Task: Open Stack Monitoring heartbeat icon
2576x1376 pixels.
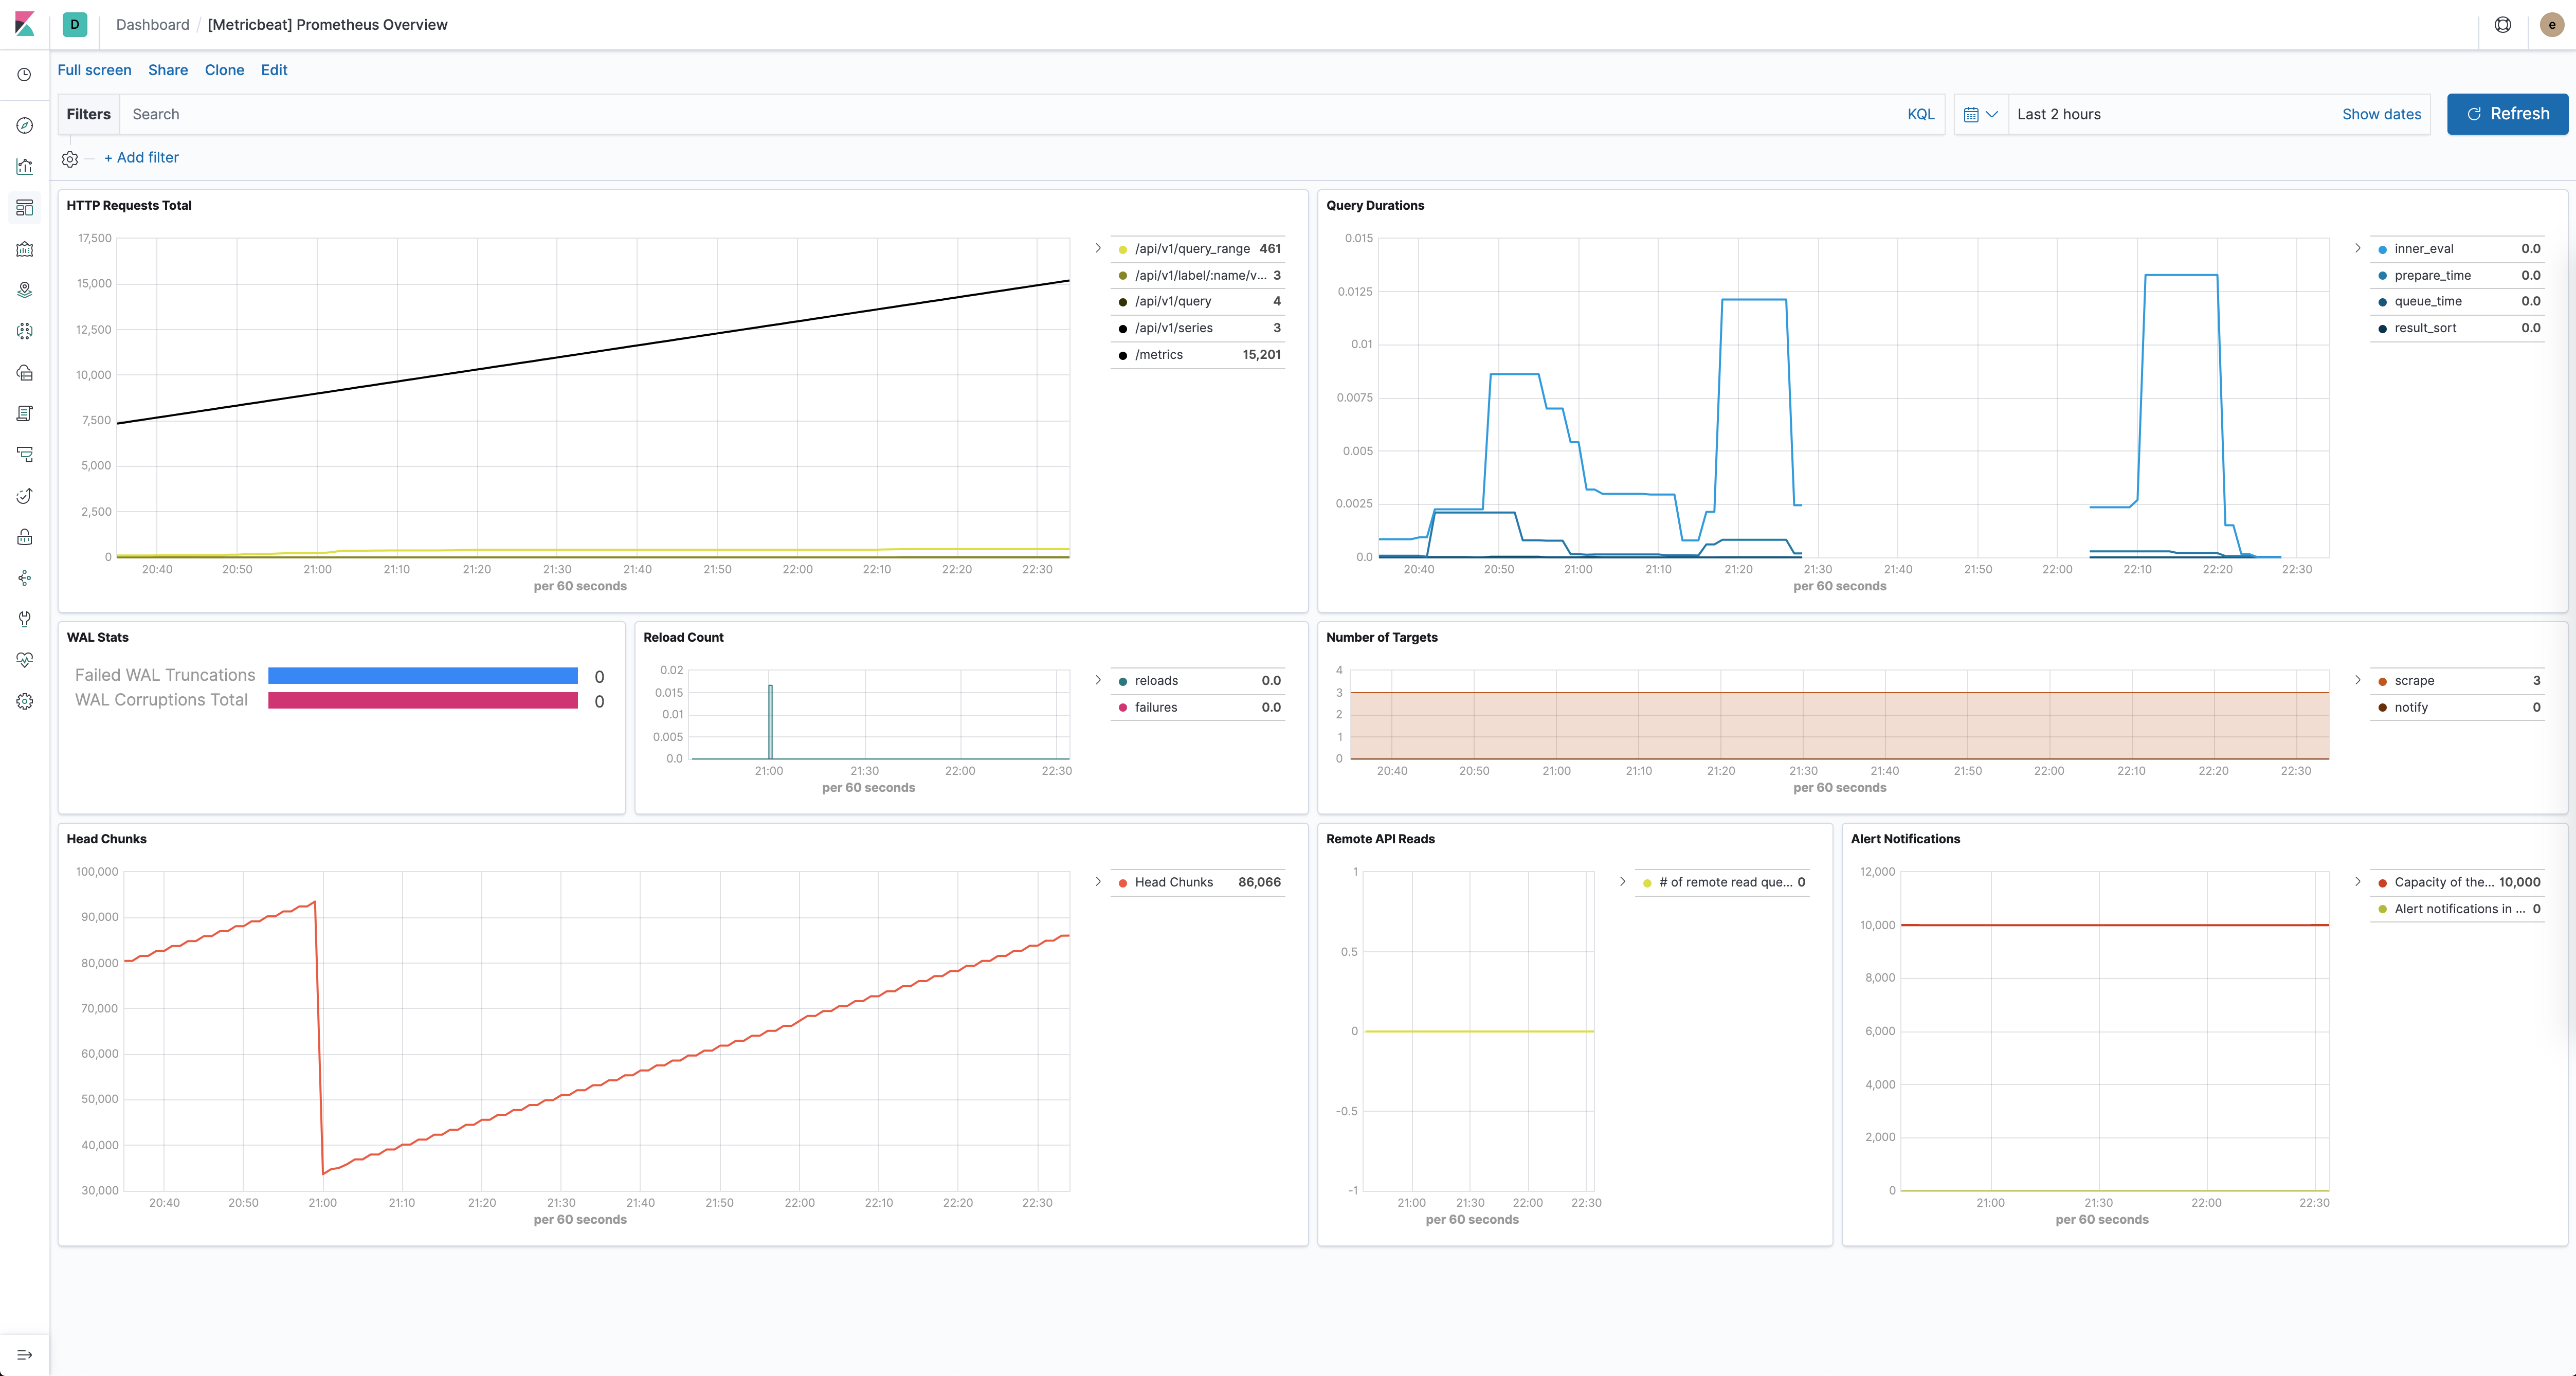Action: coord(24,659)
